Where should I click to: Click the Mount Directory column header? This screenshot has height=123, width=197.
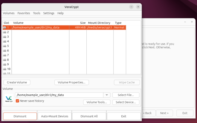pos(100,23)
